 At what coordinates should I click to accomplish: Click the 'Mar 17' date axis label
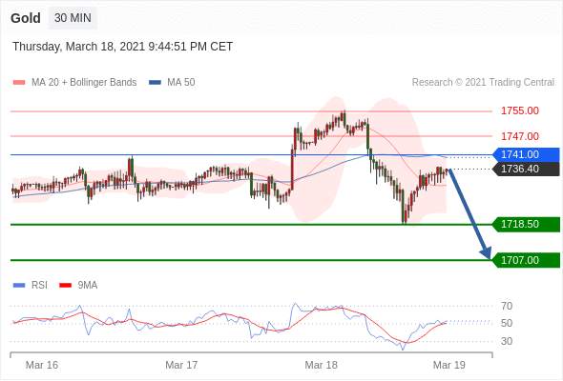point(181,365)
